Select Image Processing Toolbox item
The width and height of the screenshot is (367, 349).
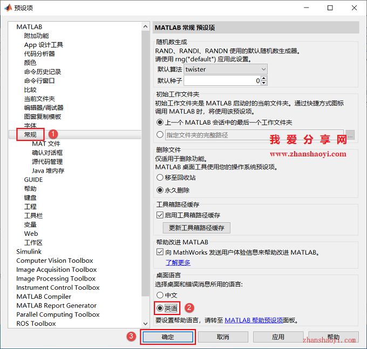coord(56,278)
